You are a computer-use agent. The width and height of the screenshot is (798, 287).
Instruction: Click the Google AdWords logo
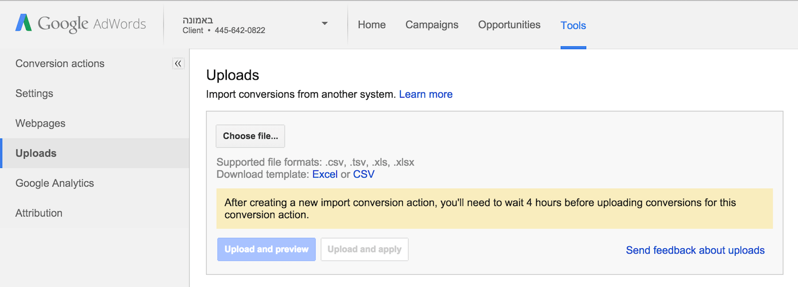click(x=81, y=24)
